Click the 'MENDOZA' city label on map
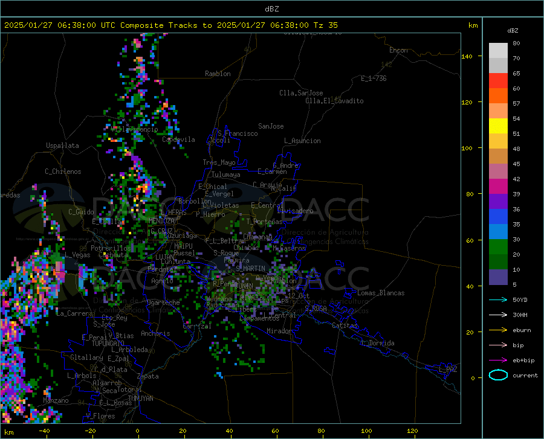The image size is (544, 439). pos(161,221)
